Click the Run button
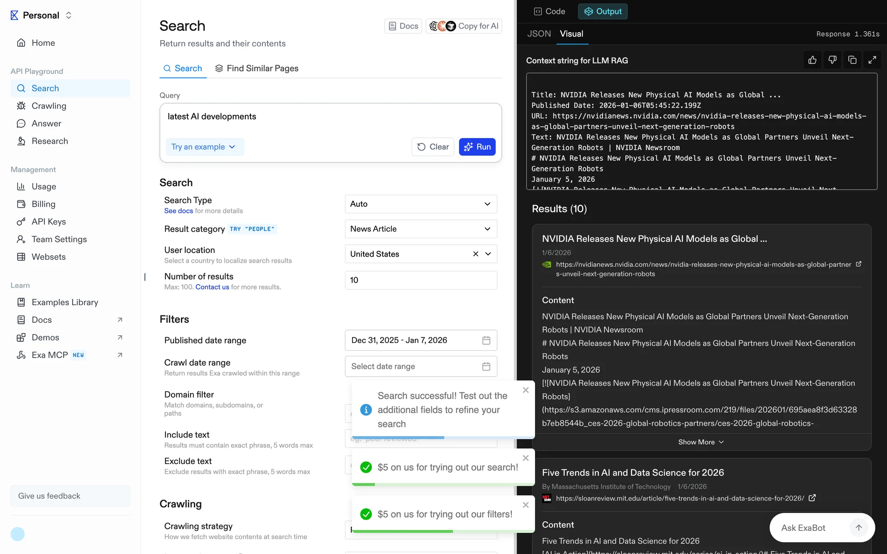 point(477,147)
